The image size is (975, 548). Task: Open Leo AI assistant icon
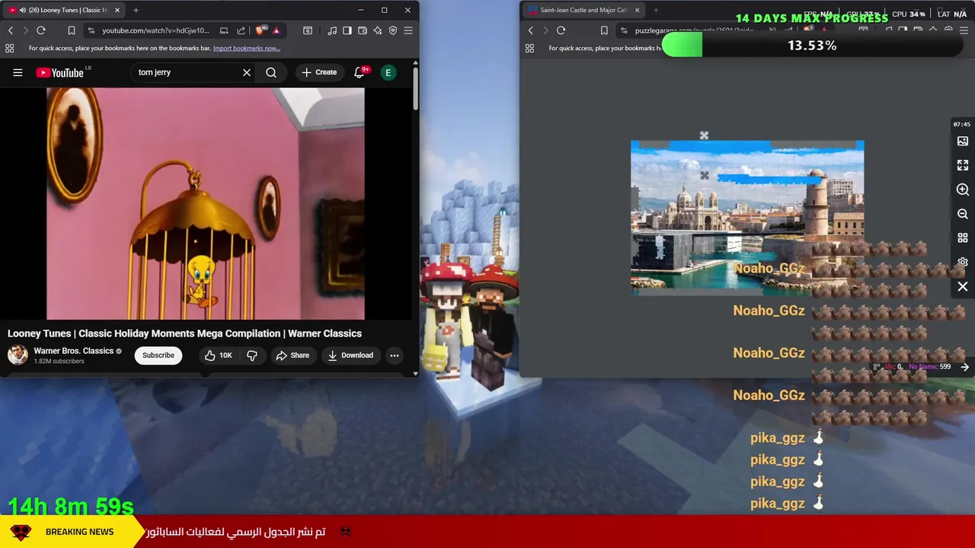(x=378, y=30)
